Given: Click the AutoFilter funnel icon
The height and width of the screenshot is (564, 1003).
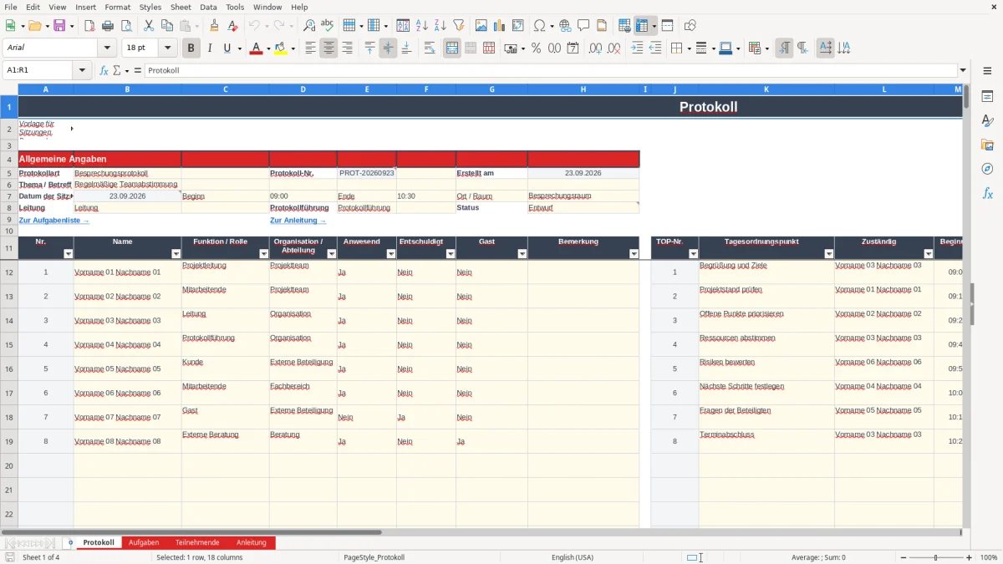Looking at the screenshot, I should point(459,26).
